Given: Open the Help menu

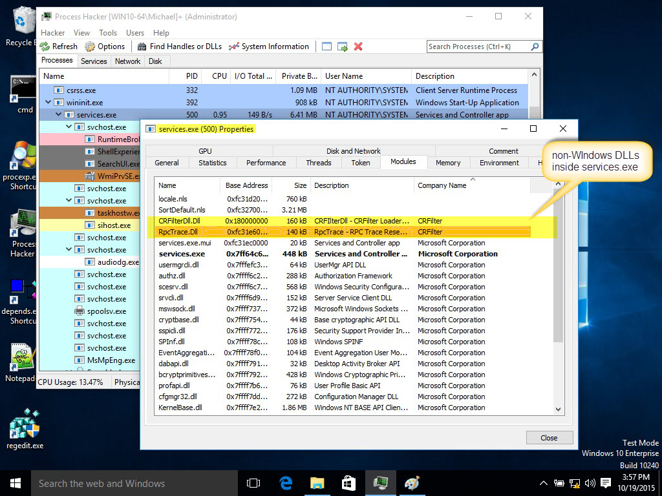Looking at the screenshot, I should (x=161, y=32).
